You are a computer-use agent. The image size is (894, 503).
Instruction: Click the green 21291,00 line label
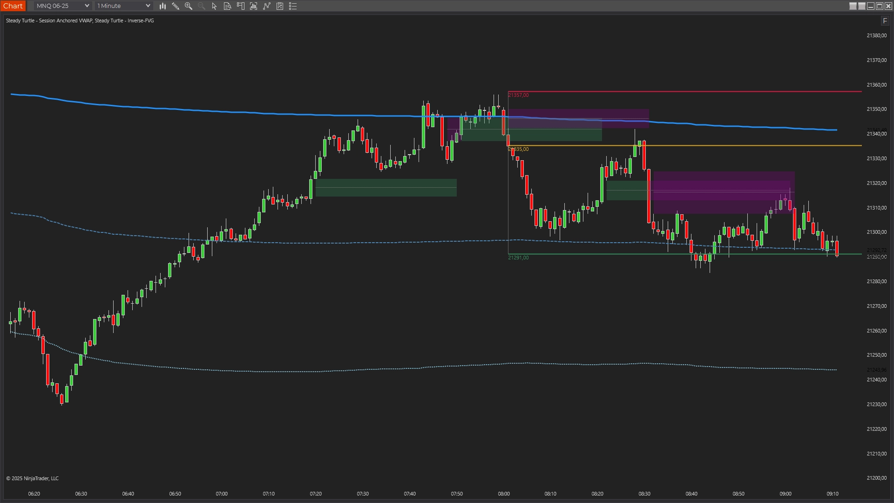[x=518, y=258]
